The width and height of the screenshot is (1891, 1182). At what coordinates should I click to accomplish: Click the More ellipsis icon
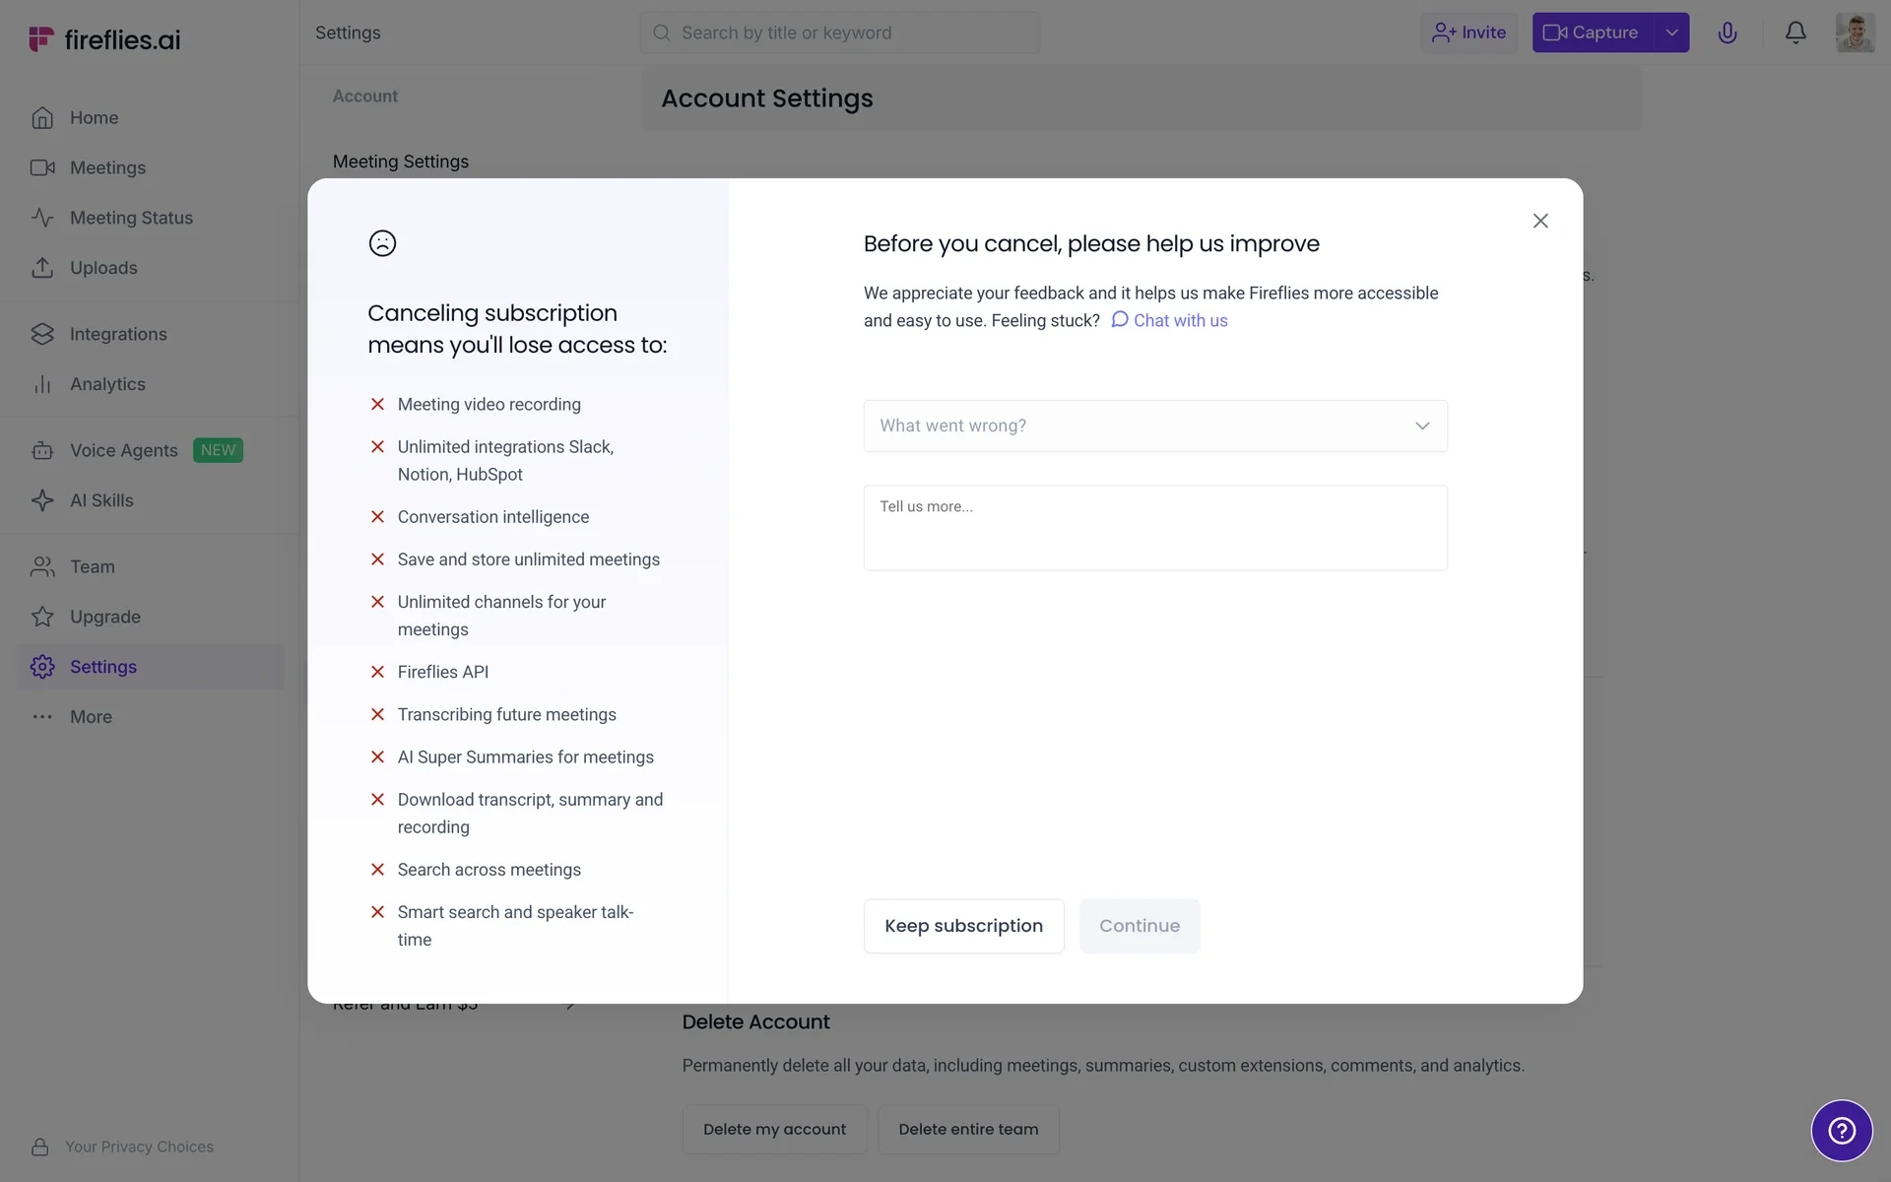(x=42, y=717)
